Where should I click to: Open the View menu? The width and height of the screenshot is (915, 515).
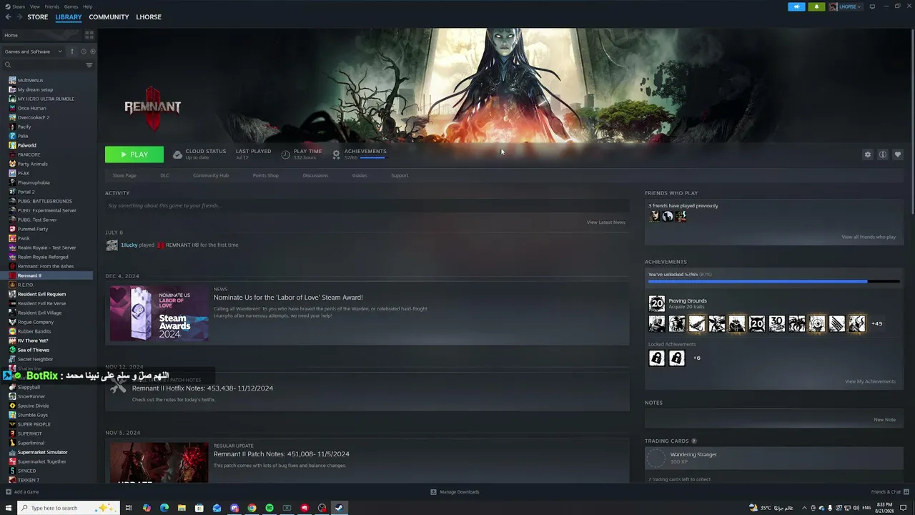click(x=34, y=6)
